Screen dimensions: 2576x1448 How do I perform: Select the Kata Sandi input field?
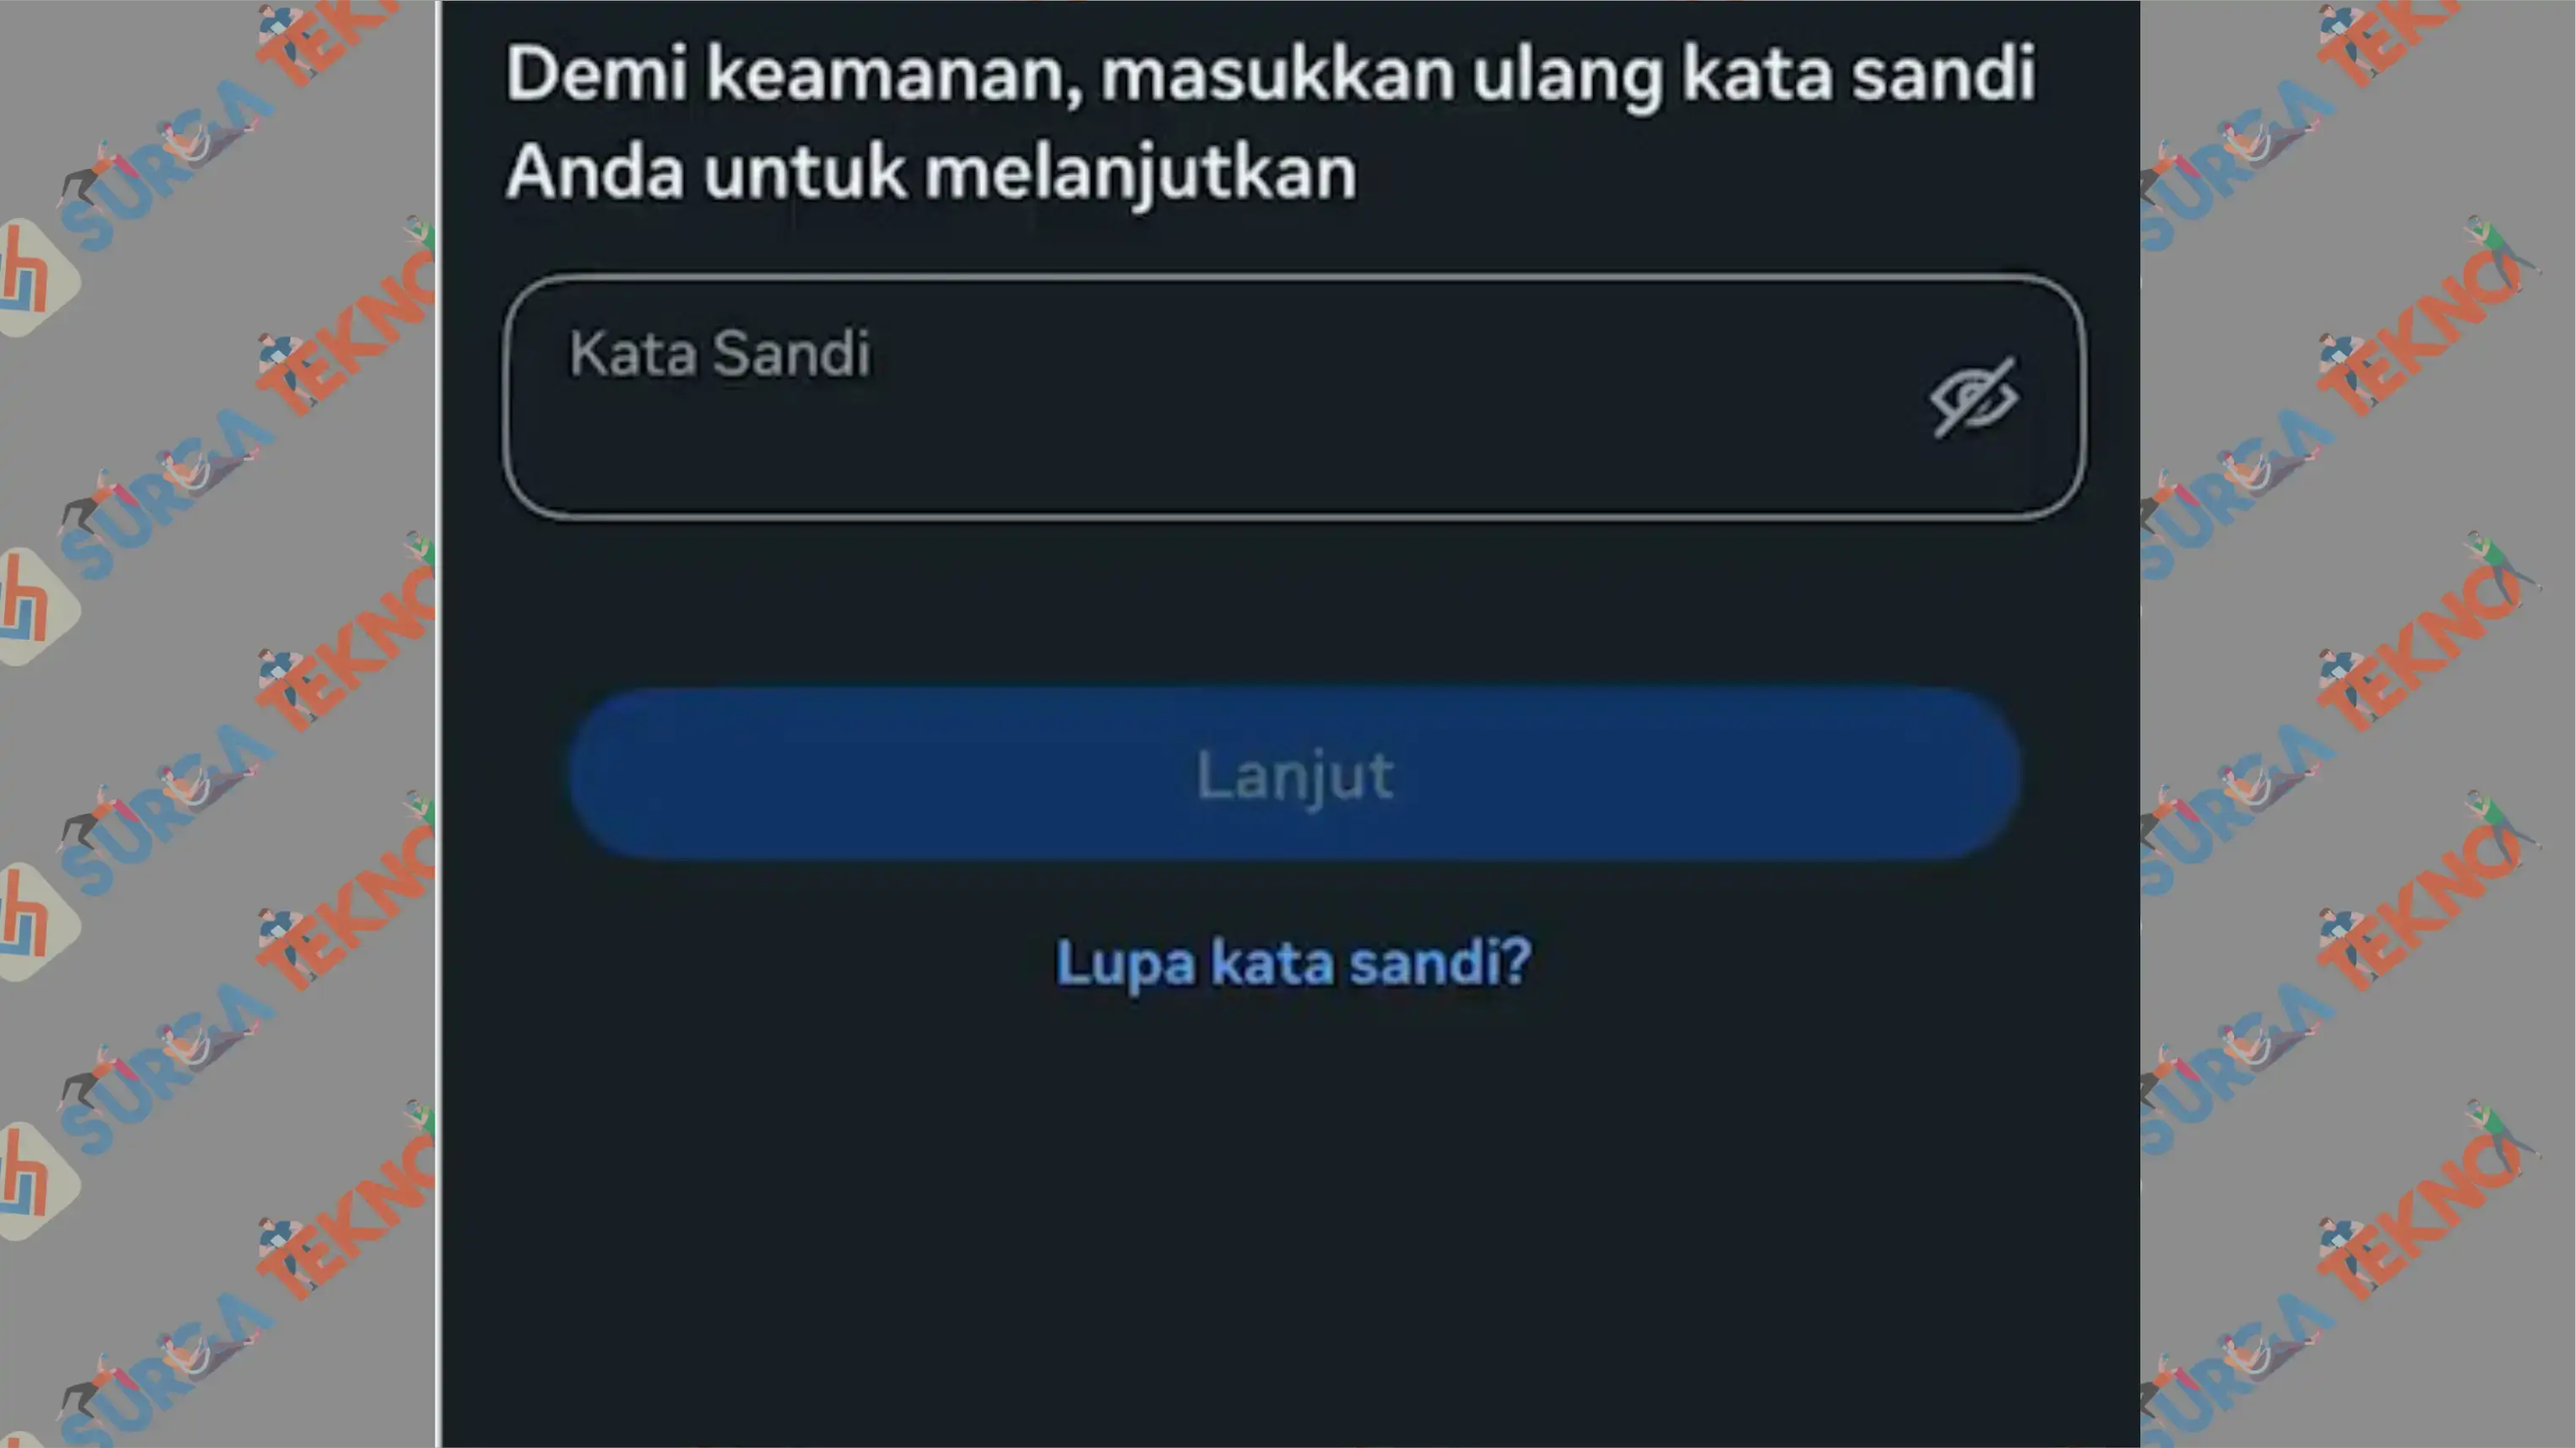[x=1290, y=397]
